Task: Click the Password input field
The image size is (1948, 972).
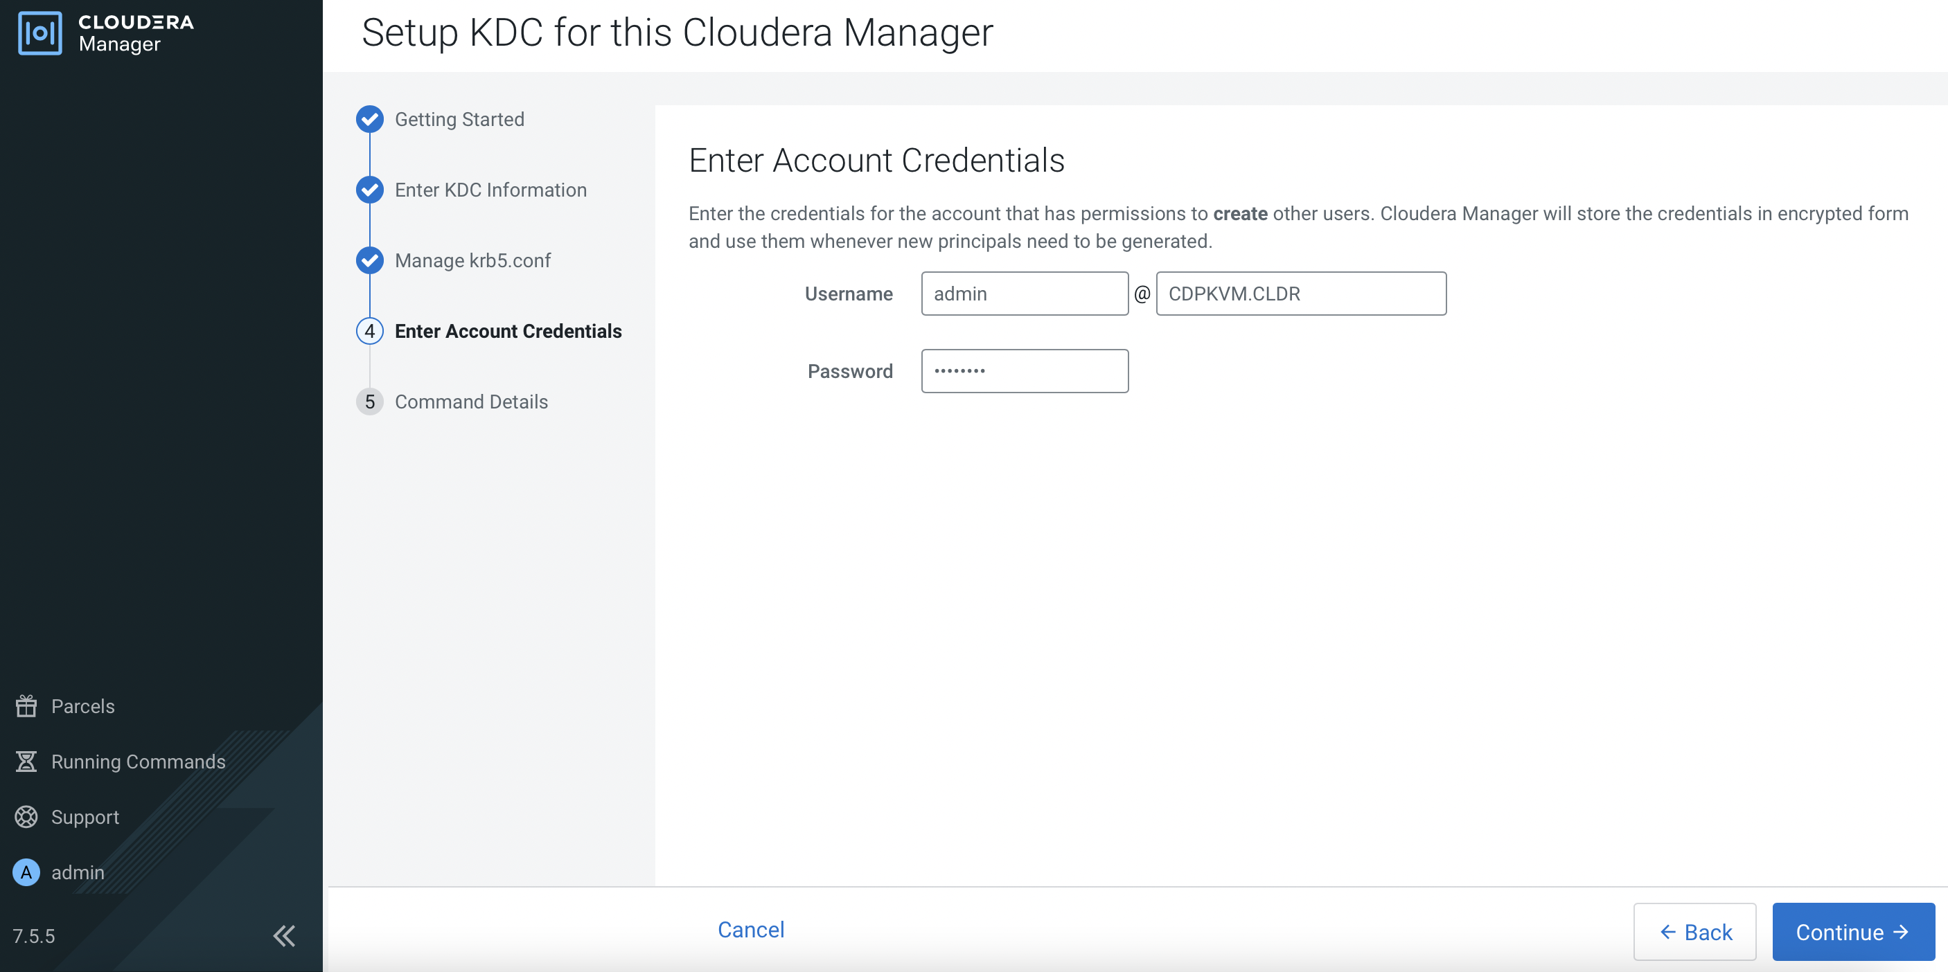Action: tap(1024, 371)
